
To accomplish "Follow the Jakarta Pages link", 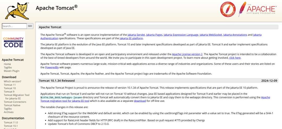I will coord(154,35).
